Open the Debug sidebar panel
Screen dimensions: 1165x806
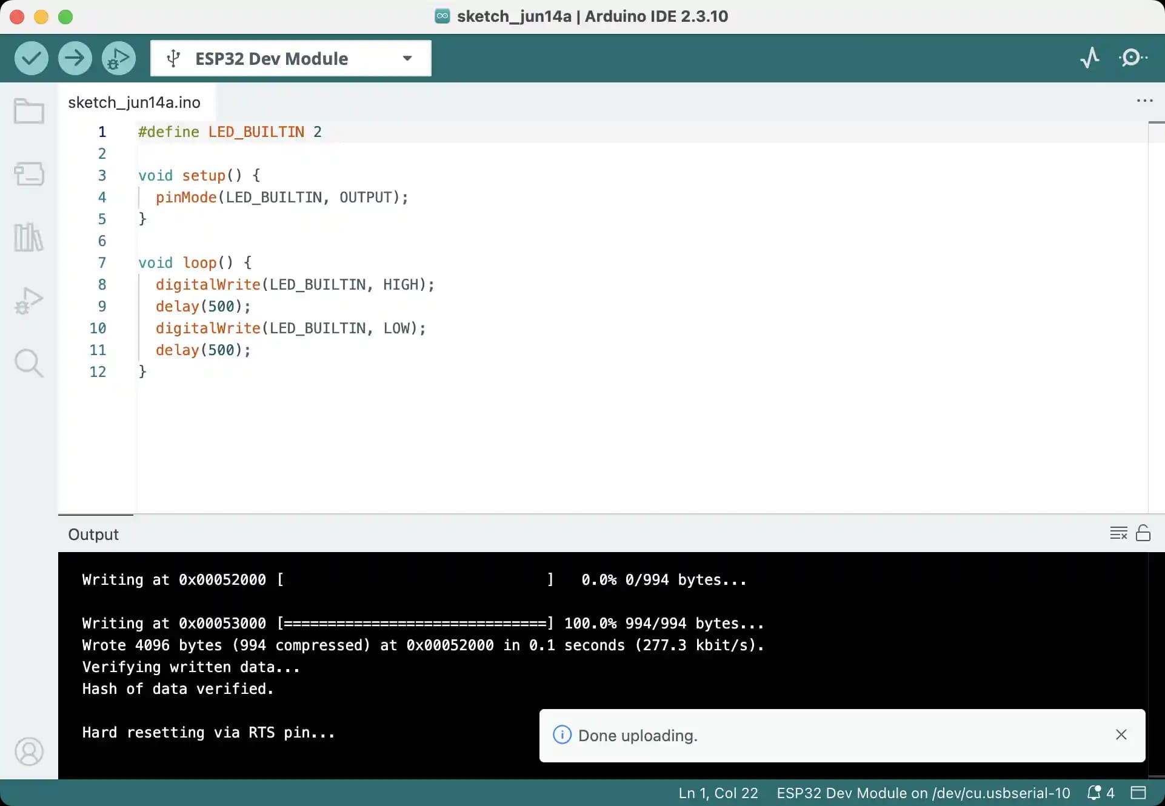(x=29, y=300)
